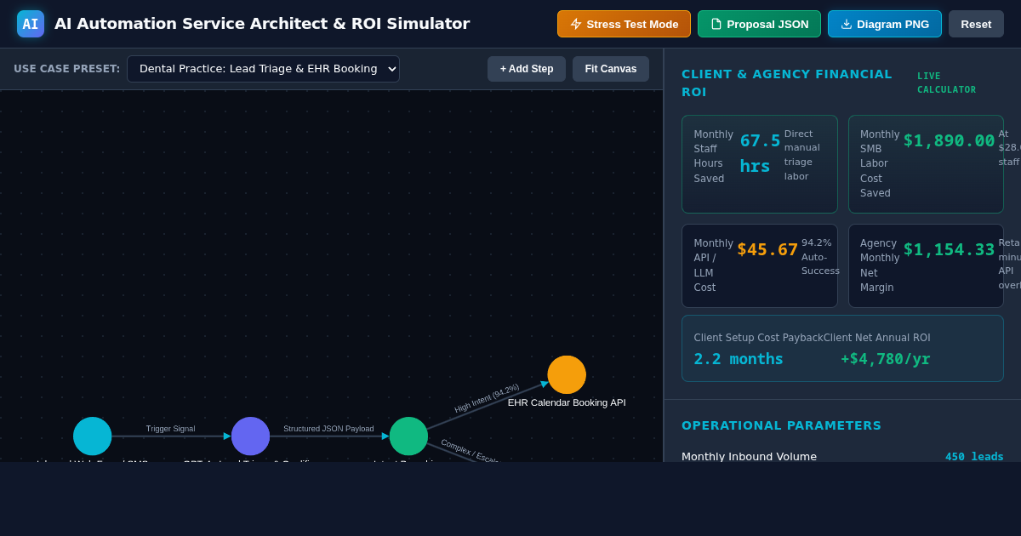This screenshot has width=1021, height=536.
Task: Click Fit Canvas button
Action: [611, 69]
